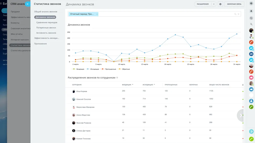The height and width of the screenshot is (143, 255).
Task: Open the blue 24 round icon
Action: 251,54
